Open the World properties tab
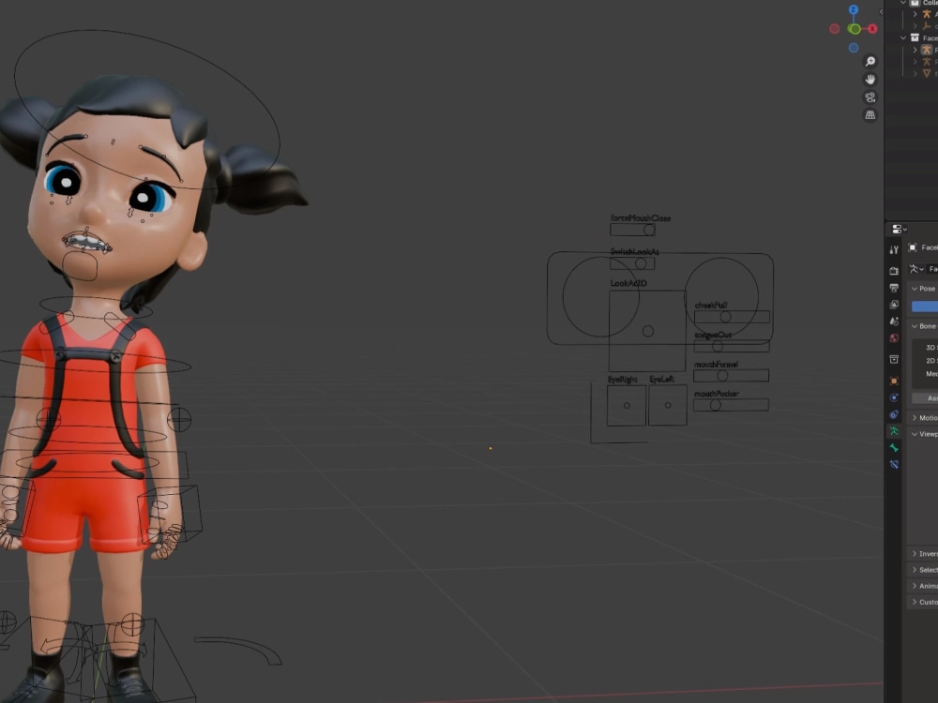 tap(894, 337)
